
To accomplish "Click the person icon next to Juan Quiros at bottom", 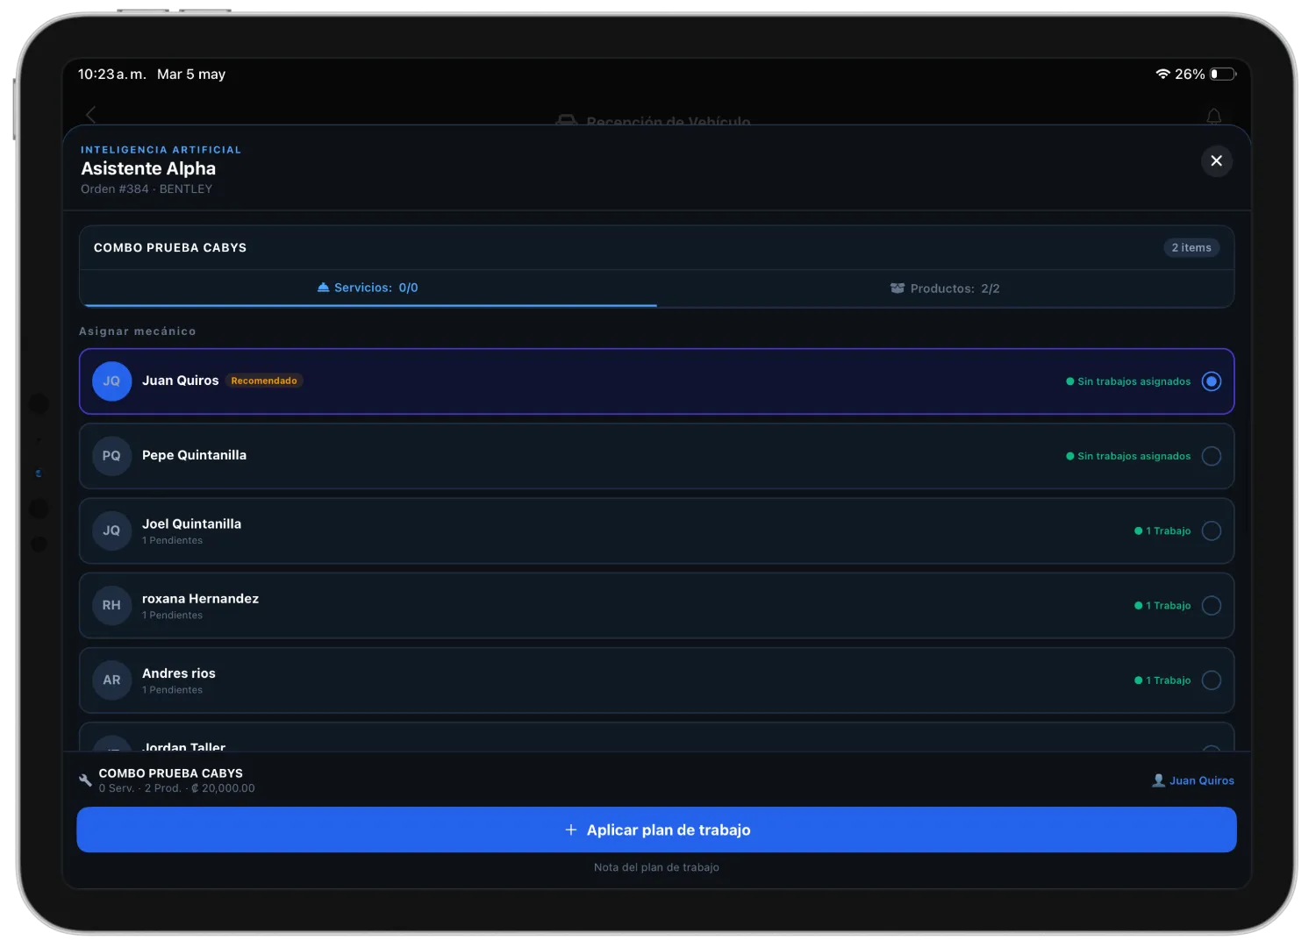I will tap(1158, 780).
